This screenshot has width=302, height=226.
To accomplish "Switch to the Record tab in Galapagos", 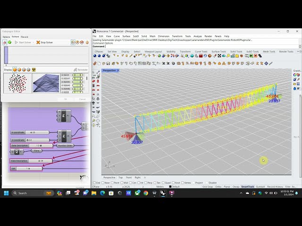I will point(25,37).
